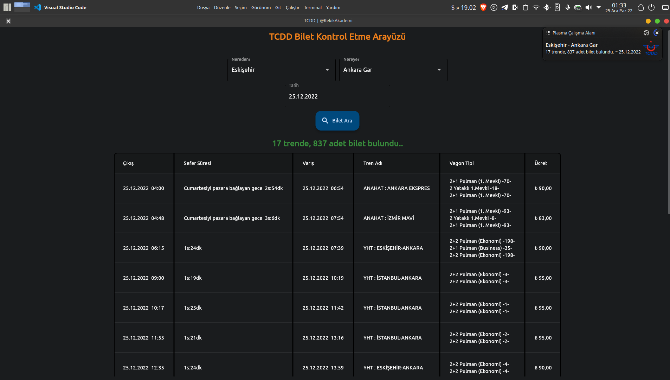This screenshot has height=380, width=670.
Task: Click ANAHAT : ANKARA EKSPRES train name
Action: 397,188
